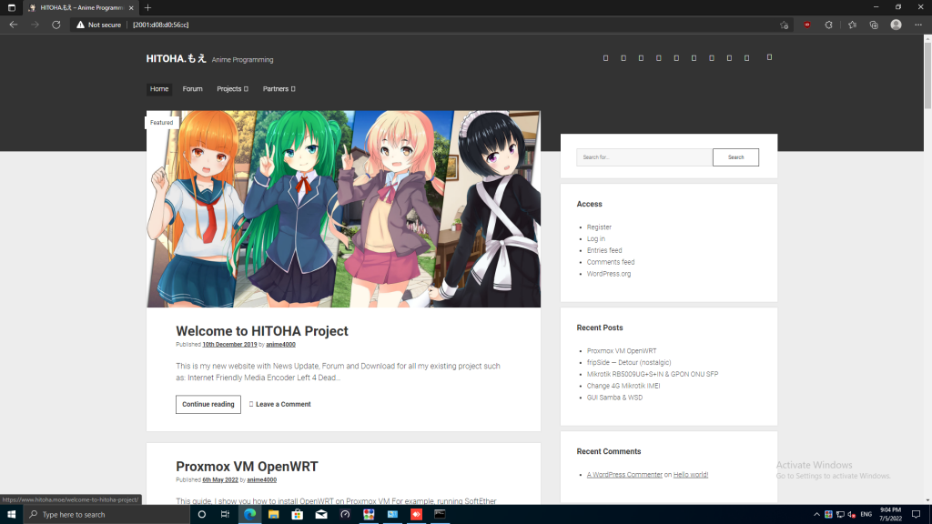Screen dimensions: 932x524
Task: Open Proxmox VM OpenWRT in Recent Posts
Action: tap(621, 351)
